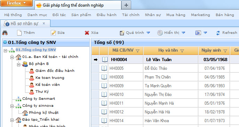
Task: Open book icon for row HH0011
Action: coord(104,103)
